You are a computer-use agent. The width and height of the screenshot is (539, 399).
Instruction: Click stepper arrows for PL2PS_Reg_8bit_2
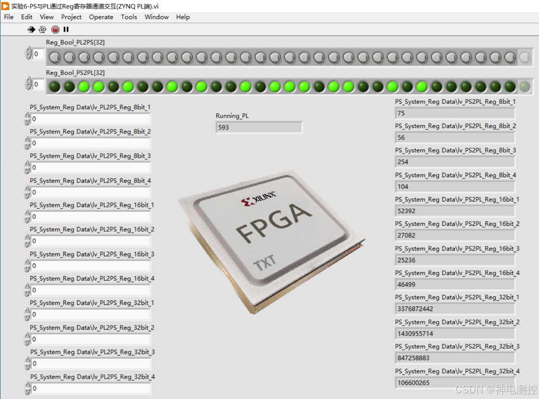coord(27,143)
